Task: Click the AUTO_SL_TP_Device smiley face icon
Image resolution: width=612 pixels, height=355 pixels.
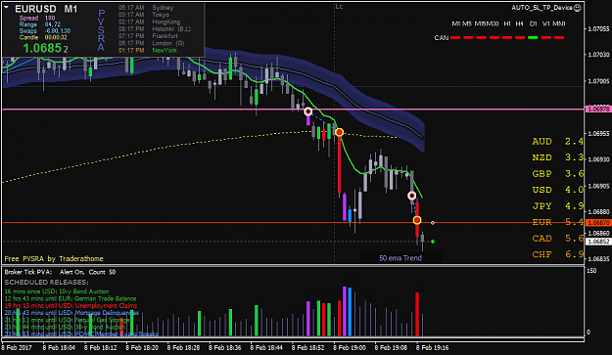Action: [x=578, y=8]
